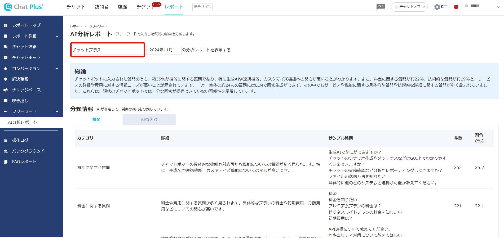Click the 解決確認 lightbulb icon
Image resolution: width=504 pixels, height=238 pixels.
tap(5, 79)
